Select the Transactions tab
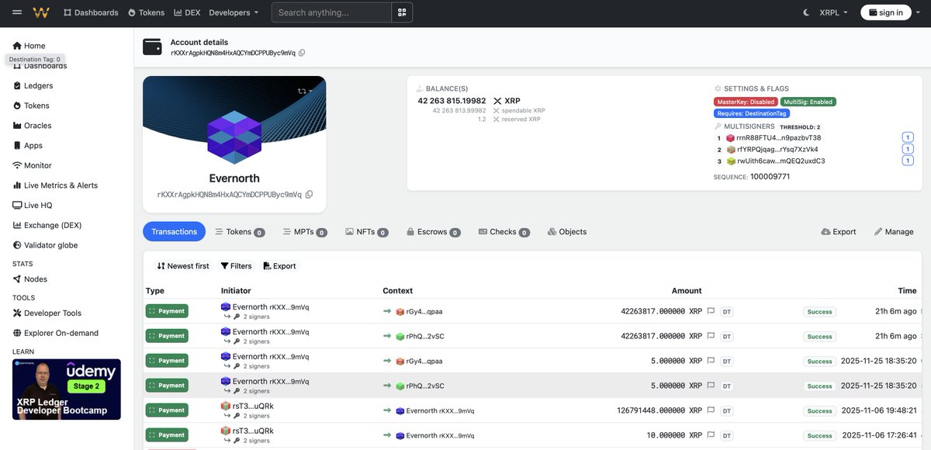This screenshot has width=931, height=450. click(175, 231)
